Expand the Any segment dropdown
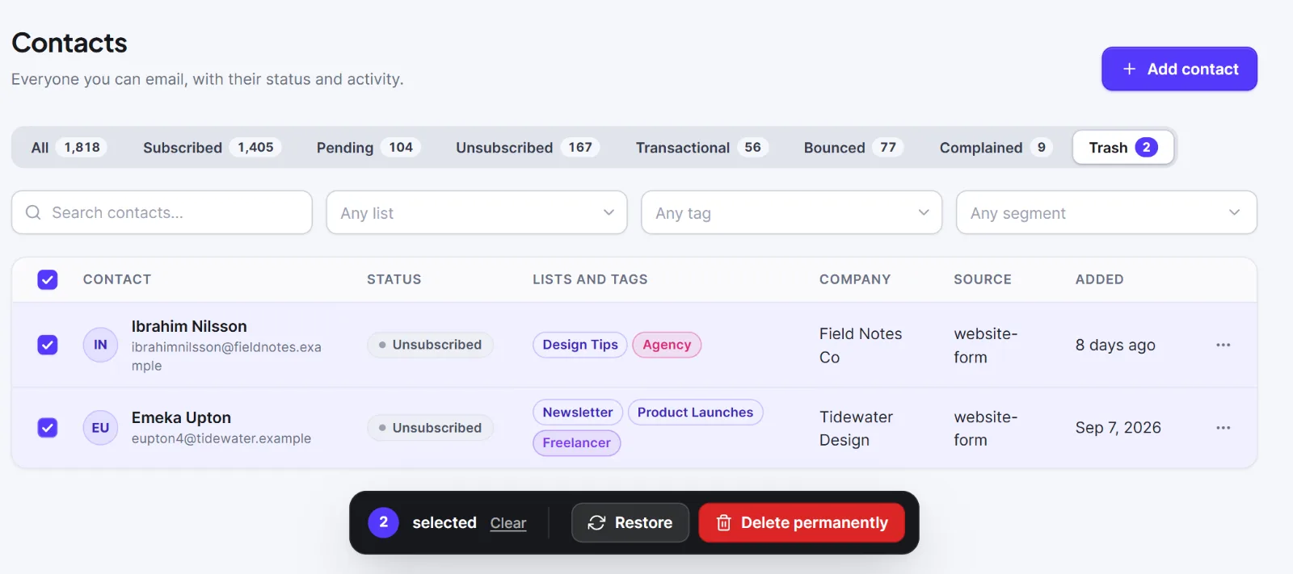 [x=1106, y=212]
